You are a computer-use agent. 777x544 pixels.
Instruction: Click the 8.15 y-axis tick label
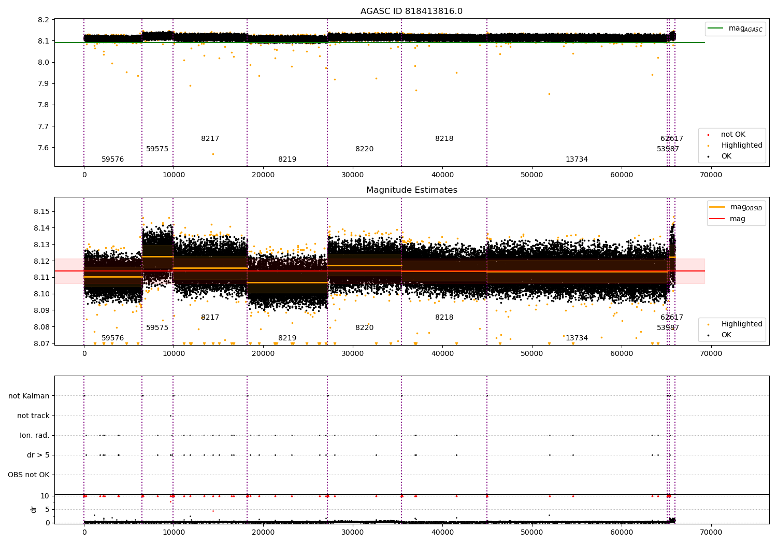pos(42,212)
